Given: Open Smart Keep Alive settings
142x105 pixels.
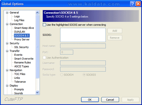Looking at the screenshot, I should pyautogui.click(x=24, y=28).
